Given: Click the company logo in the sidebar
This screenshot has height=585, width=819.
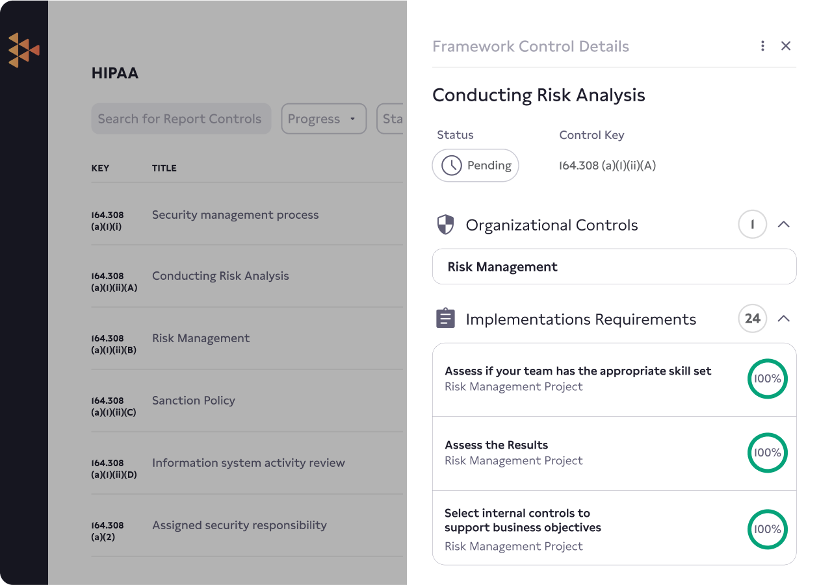Looking at the screenshot, I should tap(25, 49).
